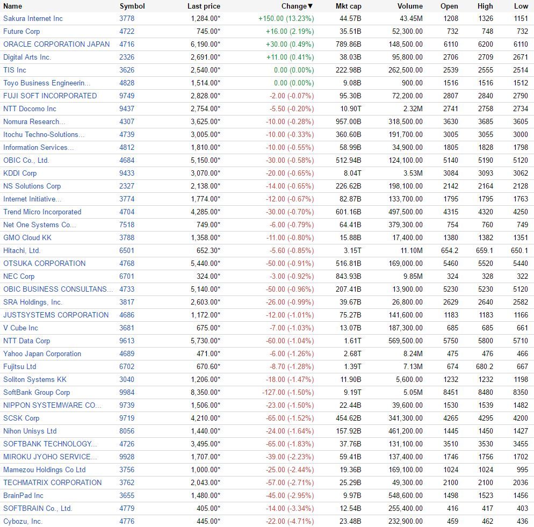Viewport: 534px width, 527px height.
Task: Sort by the Symbol column header
Action: click(132, 6)
